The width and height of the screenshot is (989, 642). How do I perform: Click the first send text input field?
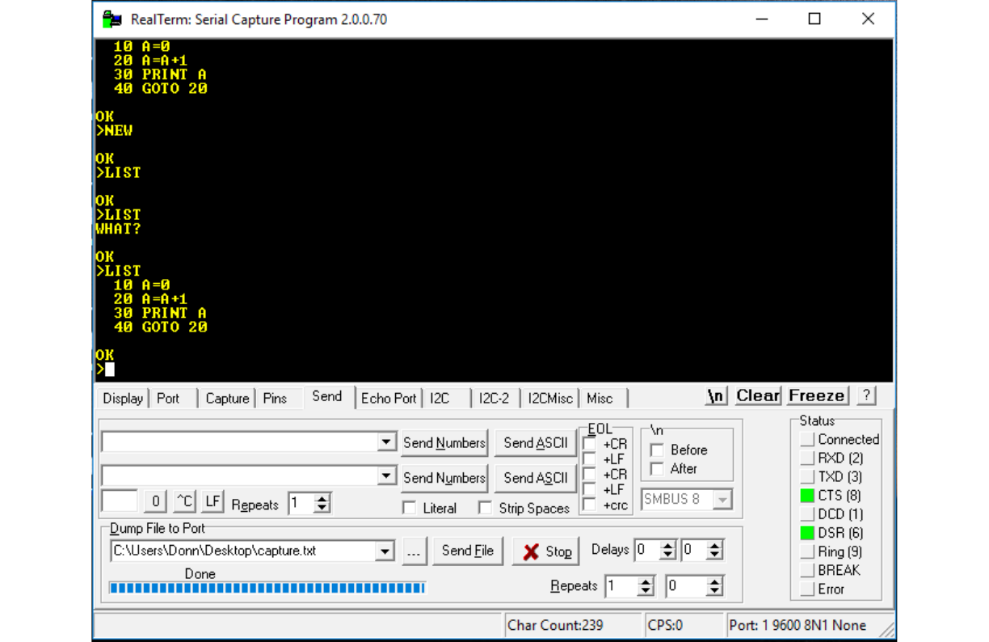coord(240,442)
